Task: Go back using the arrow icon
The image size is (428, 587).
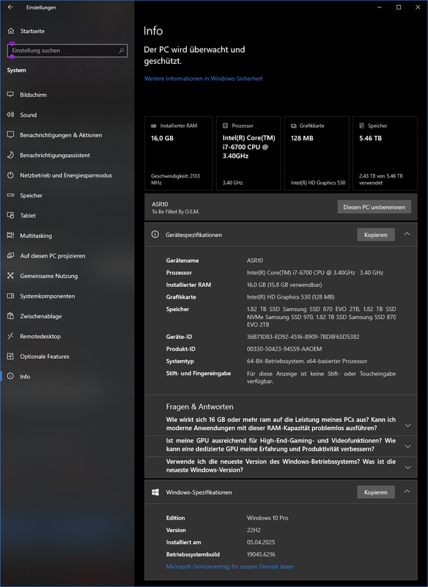Action: [10, 7]
